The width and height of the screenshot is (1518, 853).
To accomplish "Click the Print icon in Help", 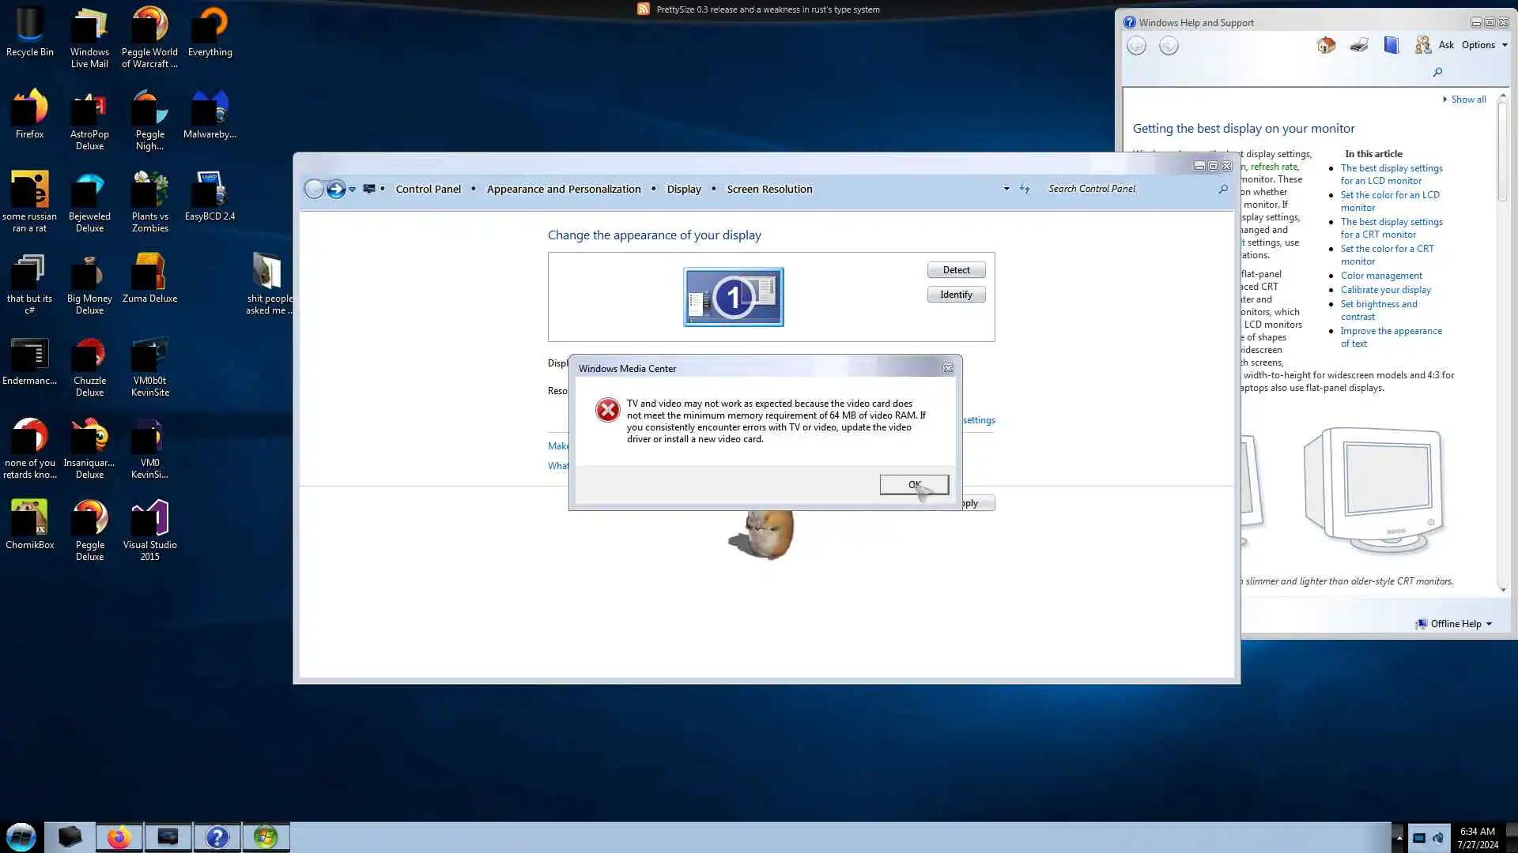I will coord(1359,45).
